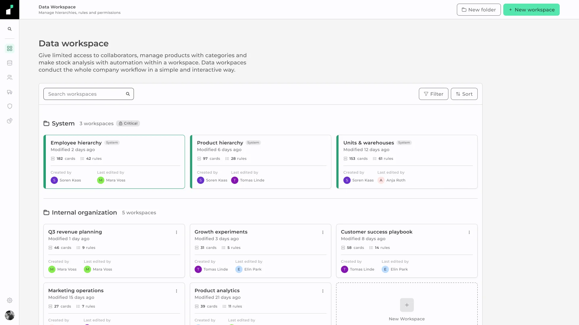Open the shield security icon in sidebar

[x=10, y=106]
